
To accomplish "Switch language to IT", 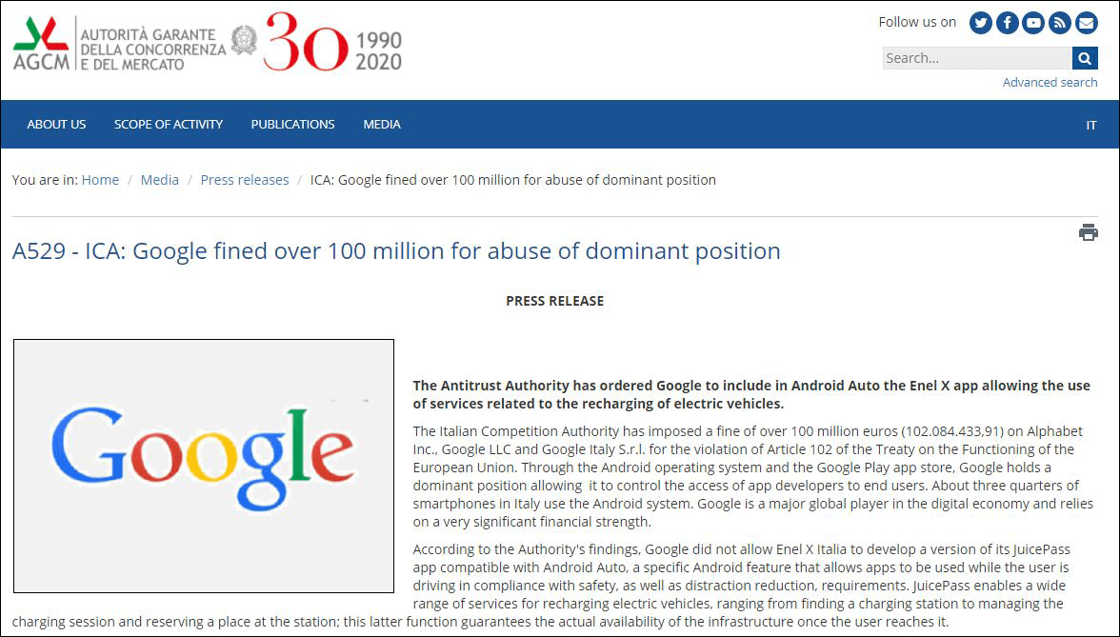I will click(1091, 125).
